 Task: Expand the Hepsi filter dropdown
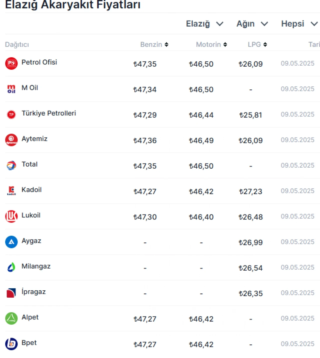(x=299, y=24)
